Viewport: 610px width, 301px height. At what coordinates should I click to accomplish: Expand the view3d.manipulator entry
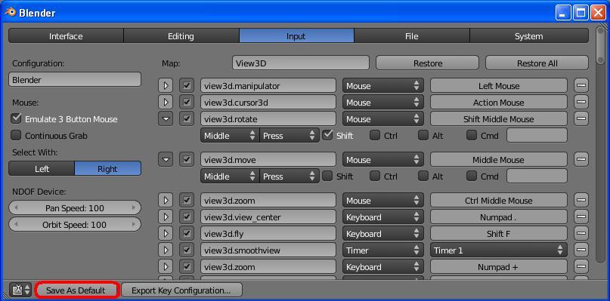click(x=166, y=85)
